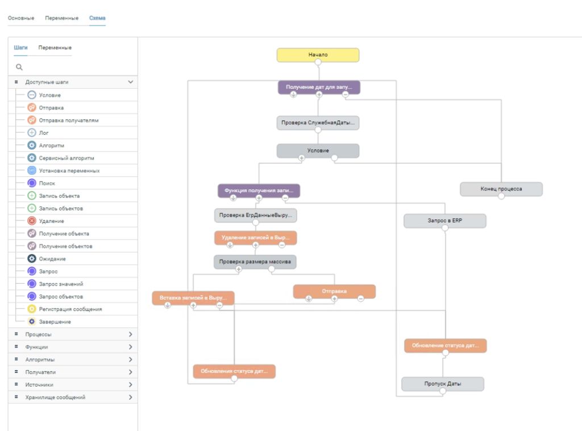Select the Регистрация сообщения yellow icon

32,309
